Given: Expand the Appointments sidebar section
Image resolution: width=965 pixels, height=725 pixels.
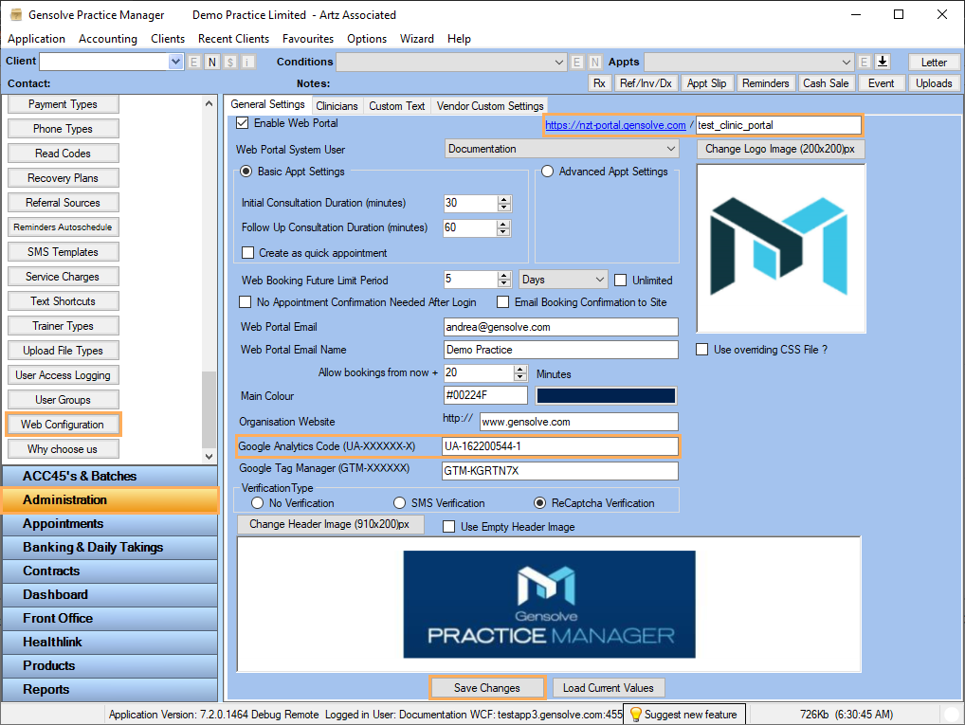Looking at the screenshot, I should pos(110,524).
